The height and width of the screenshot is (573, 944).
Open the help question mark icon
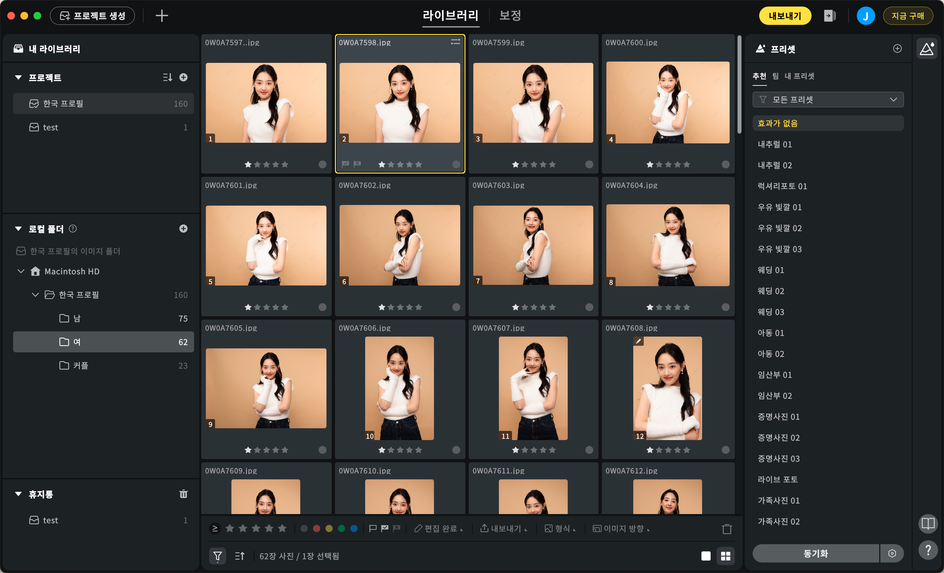pos(928,551)
